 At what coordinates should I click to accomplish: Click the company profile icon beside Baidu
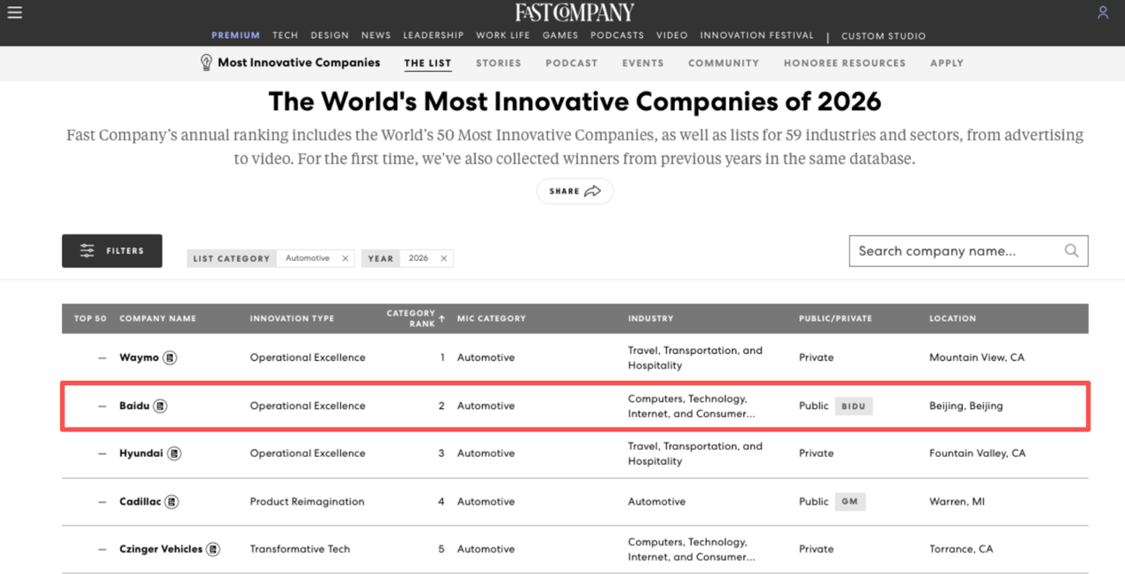[159, 405]
